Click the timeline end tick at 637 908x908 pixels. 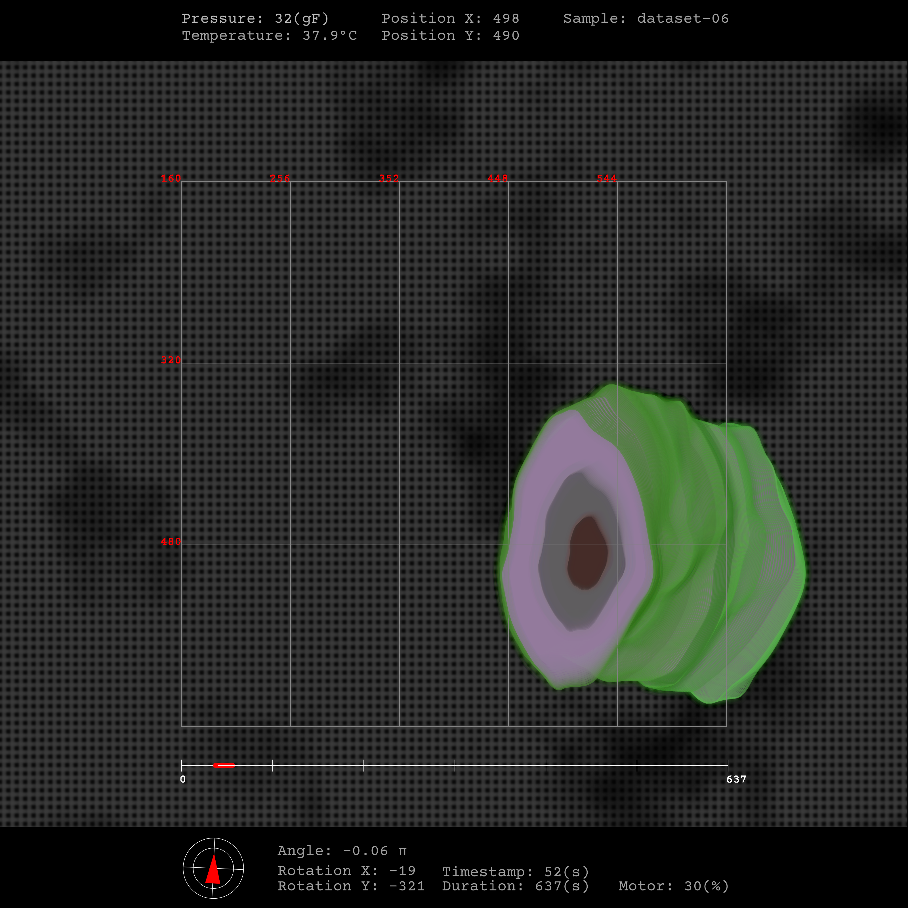(x=728, y=765)
